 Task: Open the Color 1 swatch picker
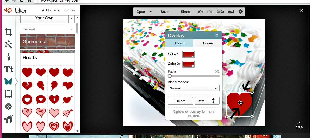pos(188,55)
